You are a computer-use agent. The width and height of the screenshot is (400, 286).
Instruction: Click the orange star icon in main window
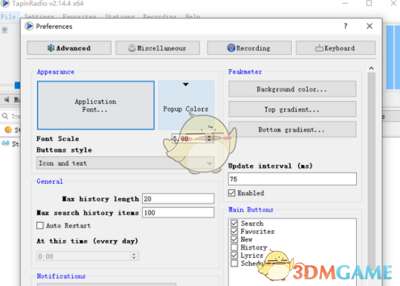[8, 130]
